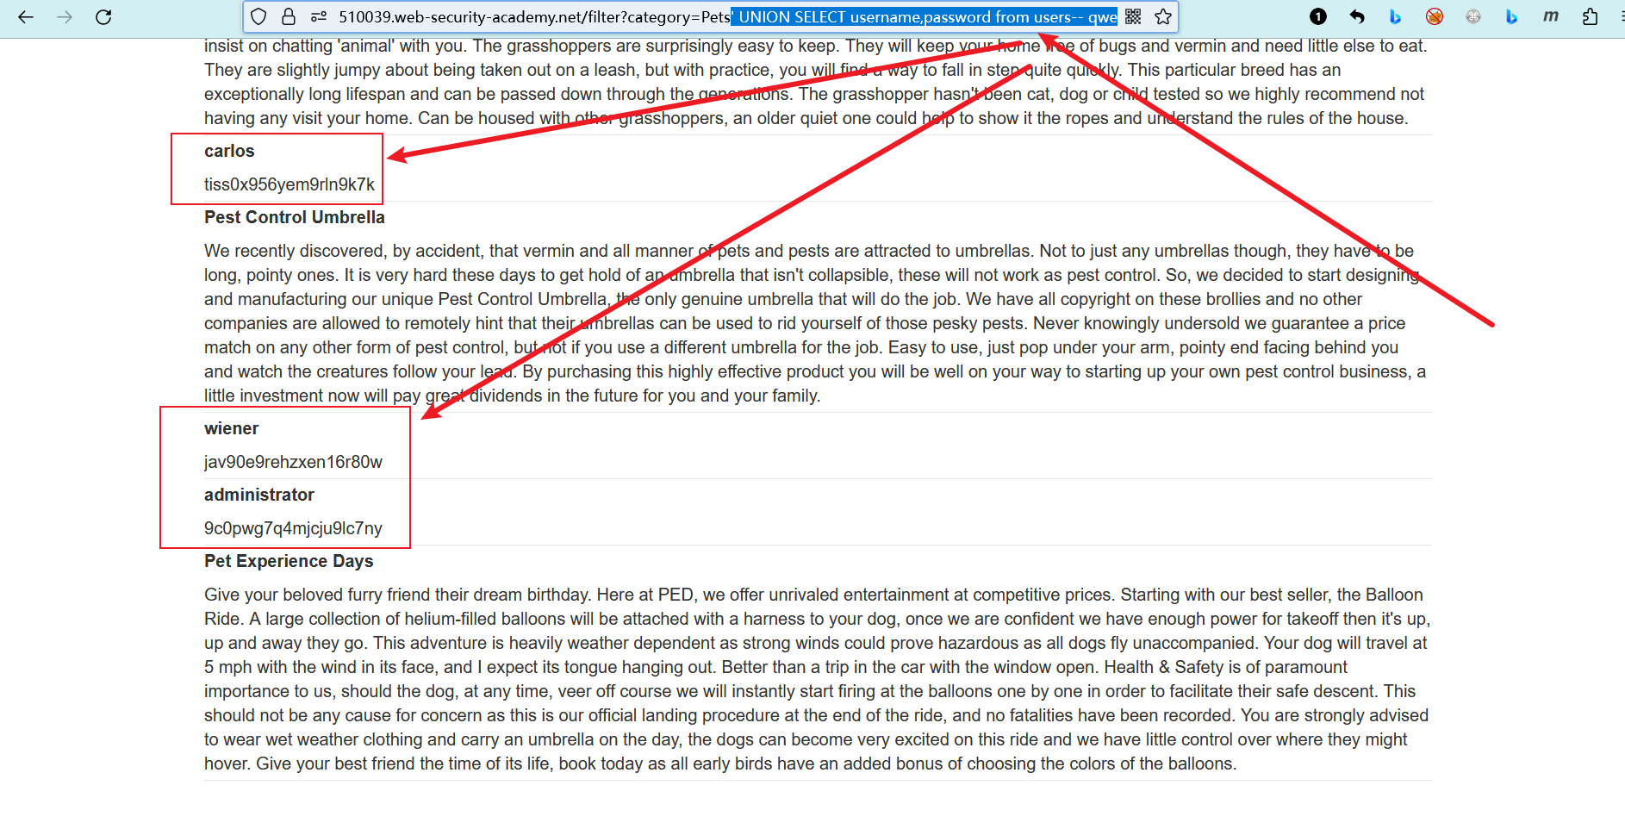Viewport: 1625px width, 829px height.
Task: Open the red crossed-out blocker extension
Action: [x=1435, y=16]
